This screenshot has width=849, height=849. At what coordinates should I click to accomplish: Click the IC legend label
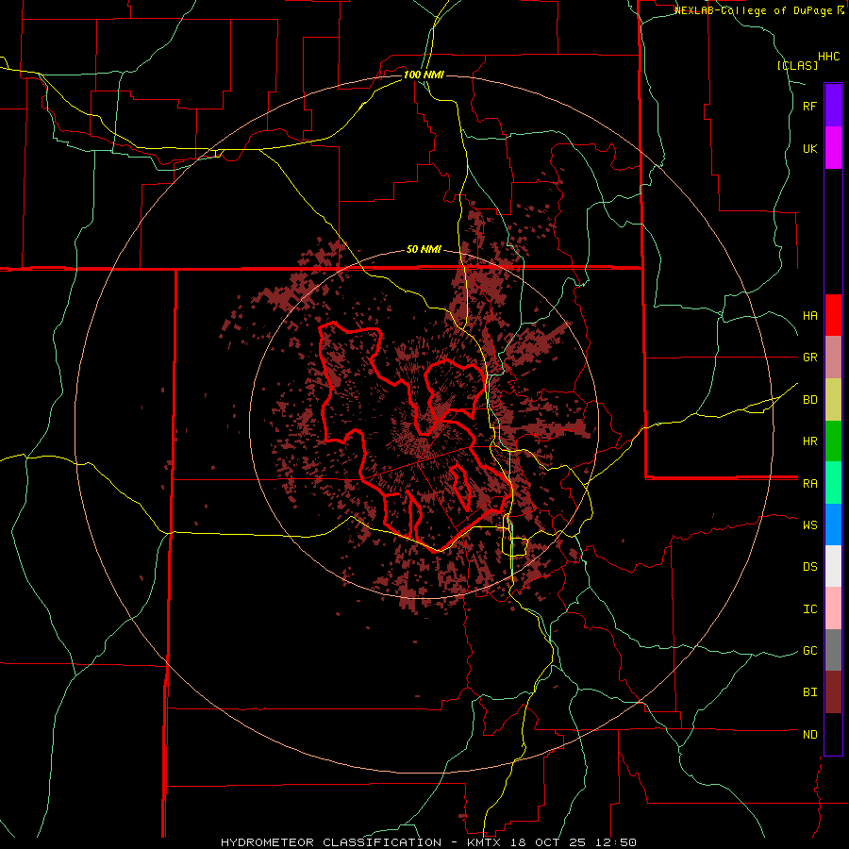click(x=809, y=609)
